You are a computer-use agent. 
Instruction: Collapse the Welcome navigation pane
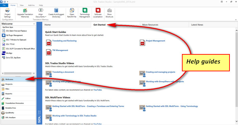tap(34, 24)
